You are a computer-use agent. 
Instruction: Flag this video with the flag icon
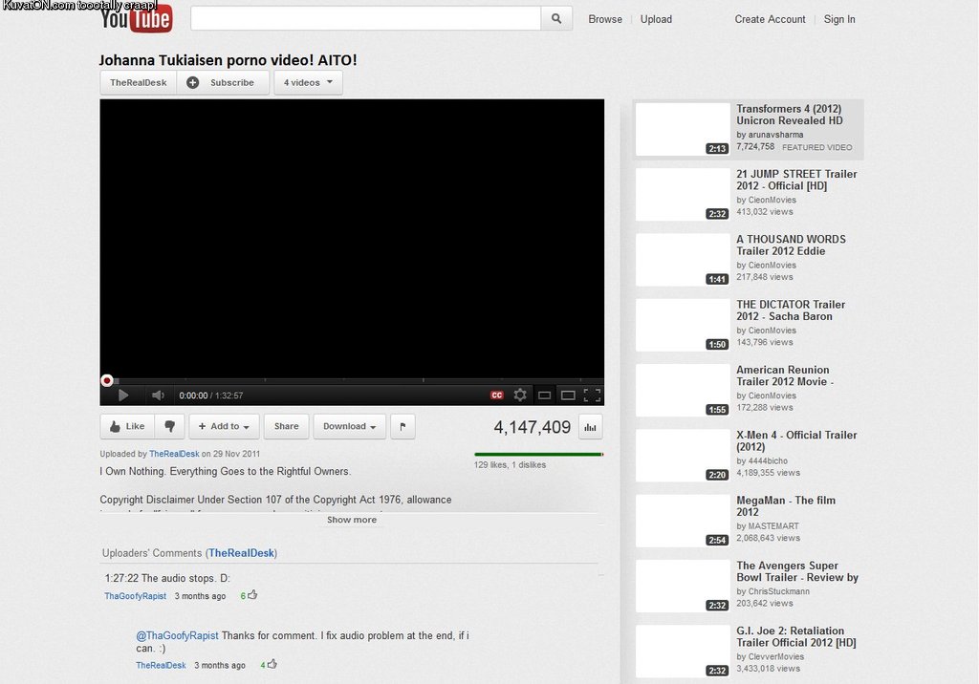coord(402,427)
